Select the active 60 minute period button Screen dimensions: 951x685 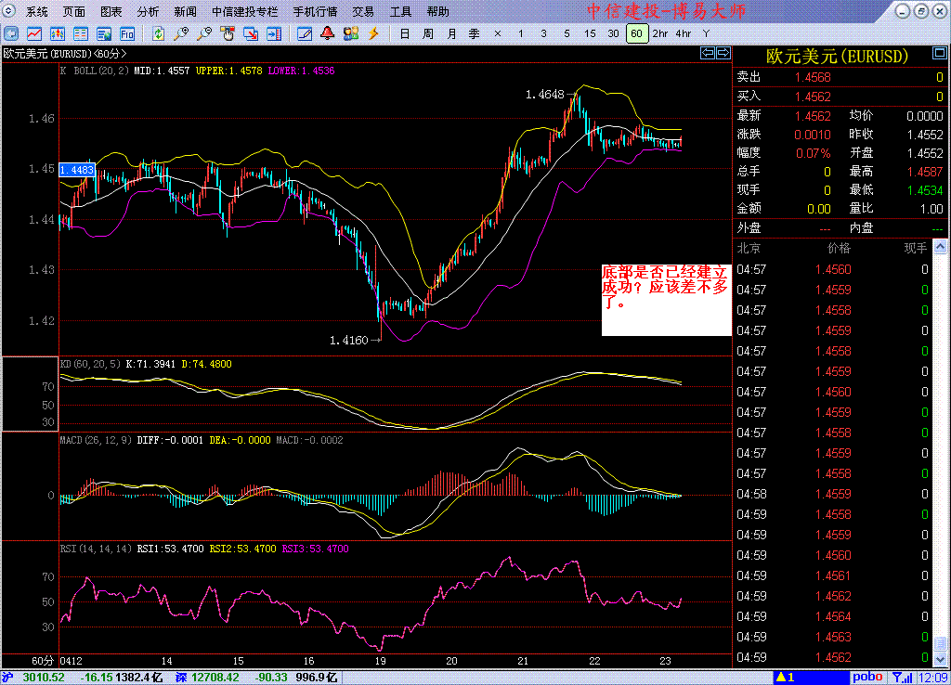point(637,34)
